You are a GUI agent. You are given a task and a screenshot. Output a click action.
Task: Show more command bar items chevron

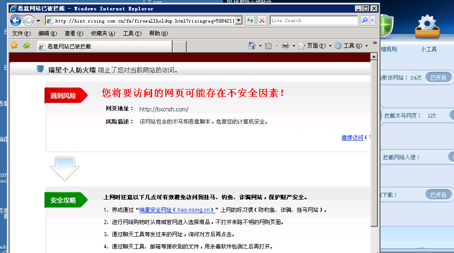[x=375, y=43]
